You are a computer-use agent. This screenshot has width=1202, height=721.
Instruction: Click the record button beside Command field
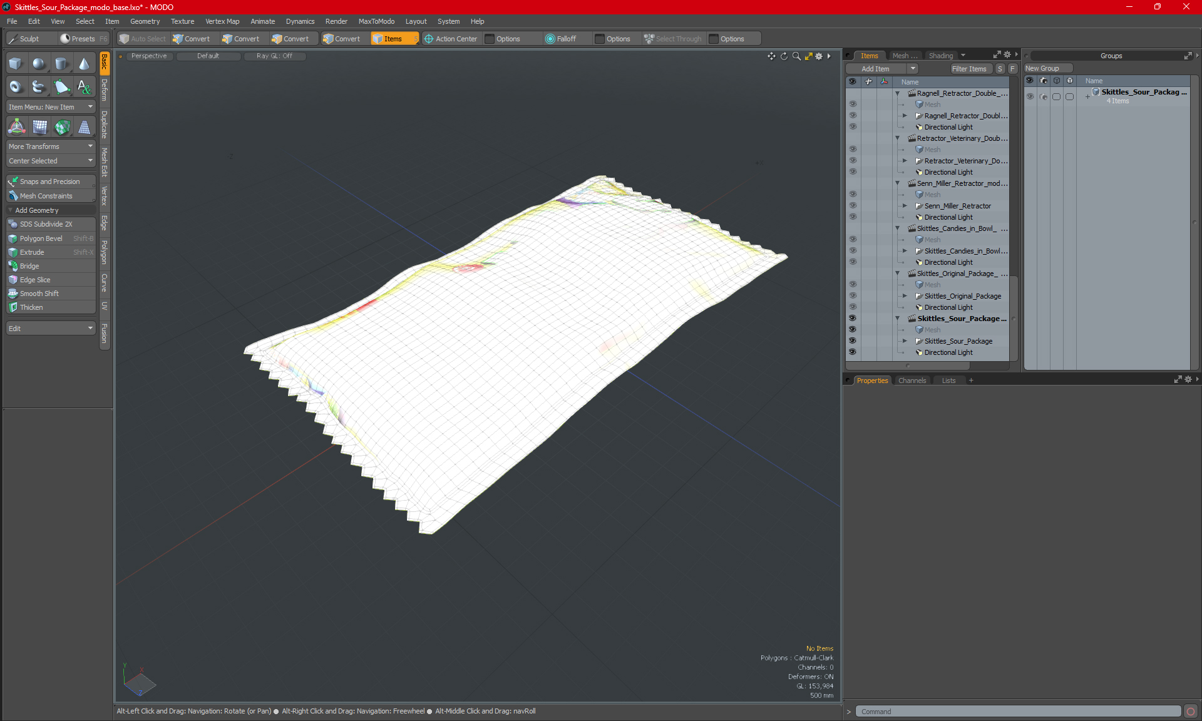(x=1191, y=712)
